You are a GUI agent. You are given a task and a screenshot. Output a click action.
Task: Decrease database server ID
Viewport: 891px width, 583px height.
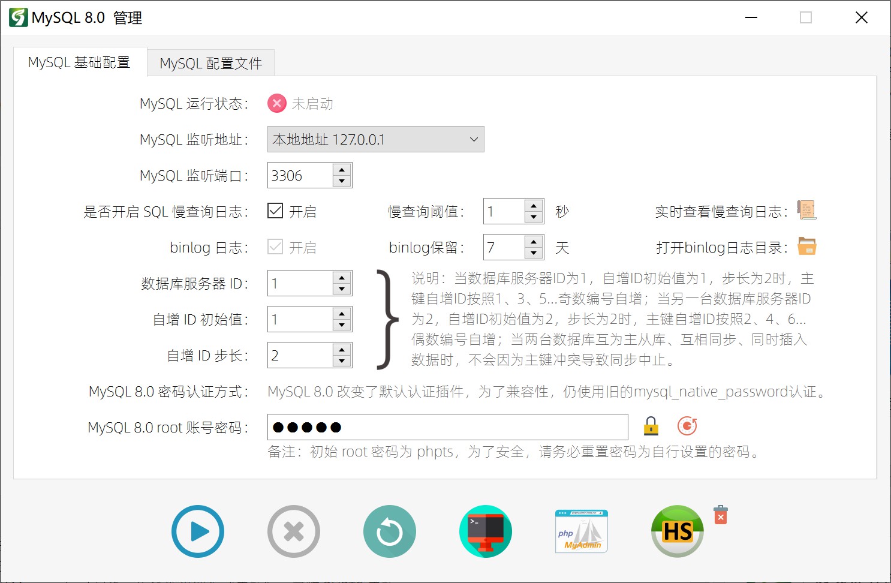coord(342,289)
